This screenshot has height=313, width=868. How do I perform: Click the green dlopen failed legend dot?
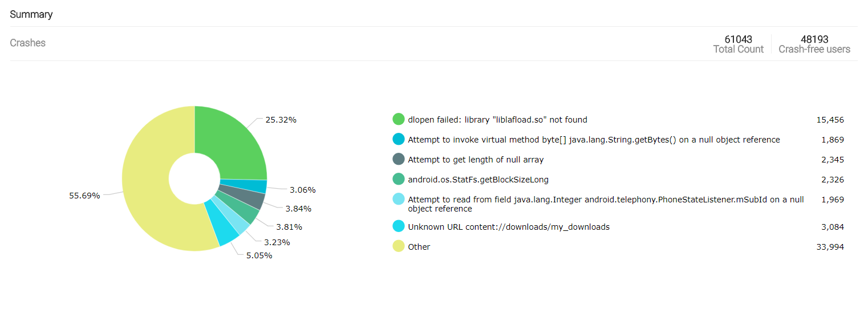tap(399, 120)
